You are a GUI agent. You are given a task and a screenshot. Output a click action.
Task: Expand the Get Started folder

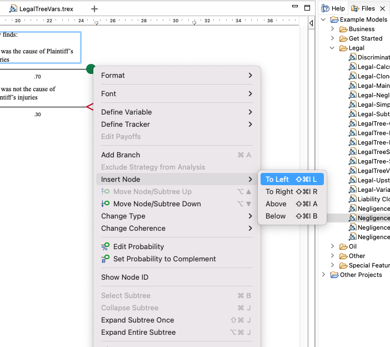click(333, 38)
